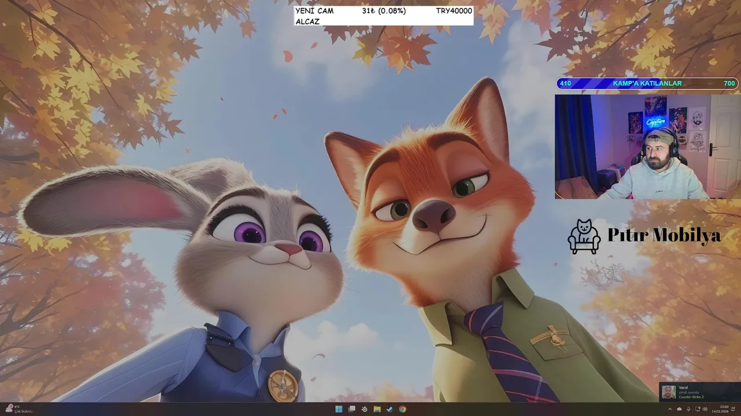Click the Counter-Strike 2 text in notification
Viewport: 741px width, 416px height.
point(691,398)
